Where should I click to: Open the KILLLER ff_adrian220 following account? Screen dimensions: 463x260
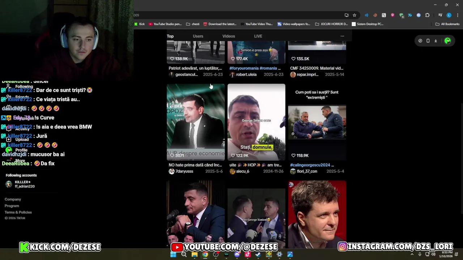point(20,184)
